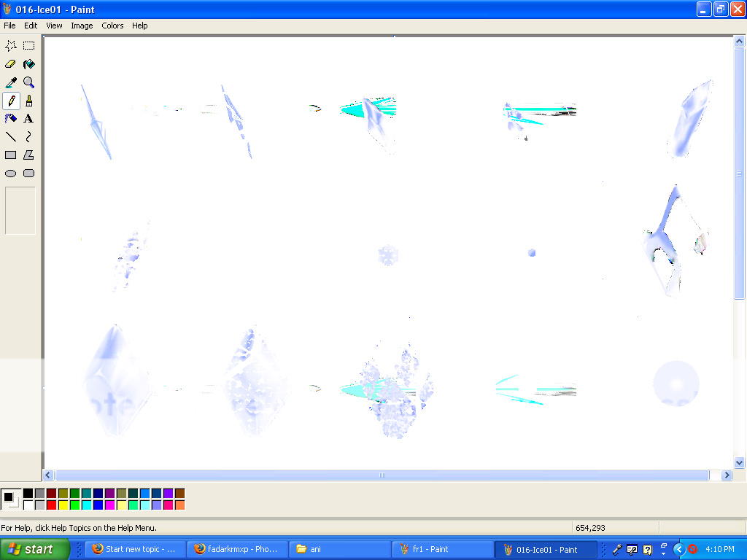747x560 pixels.
Task: Select the rectangular Select tool
Action: 28,45
